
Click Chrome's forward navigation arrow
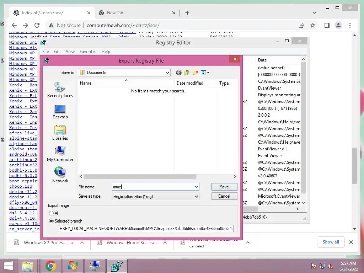click(26, 25)
